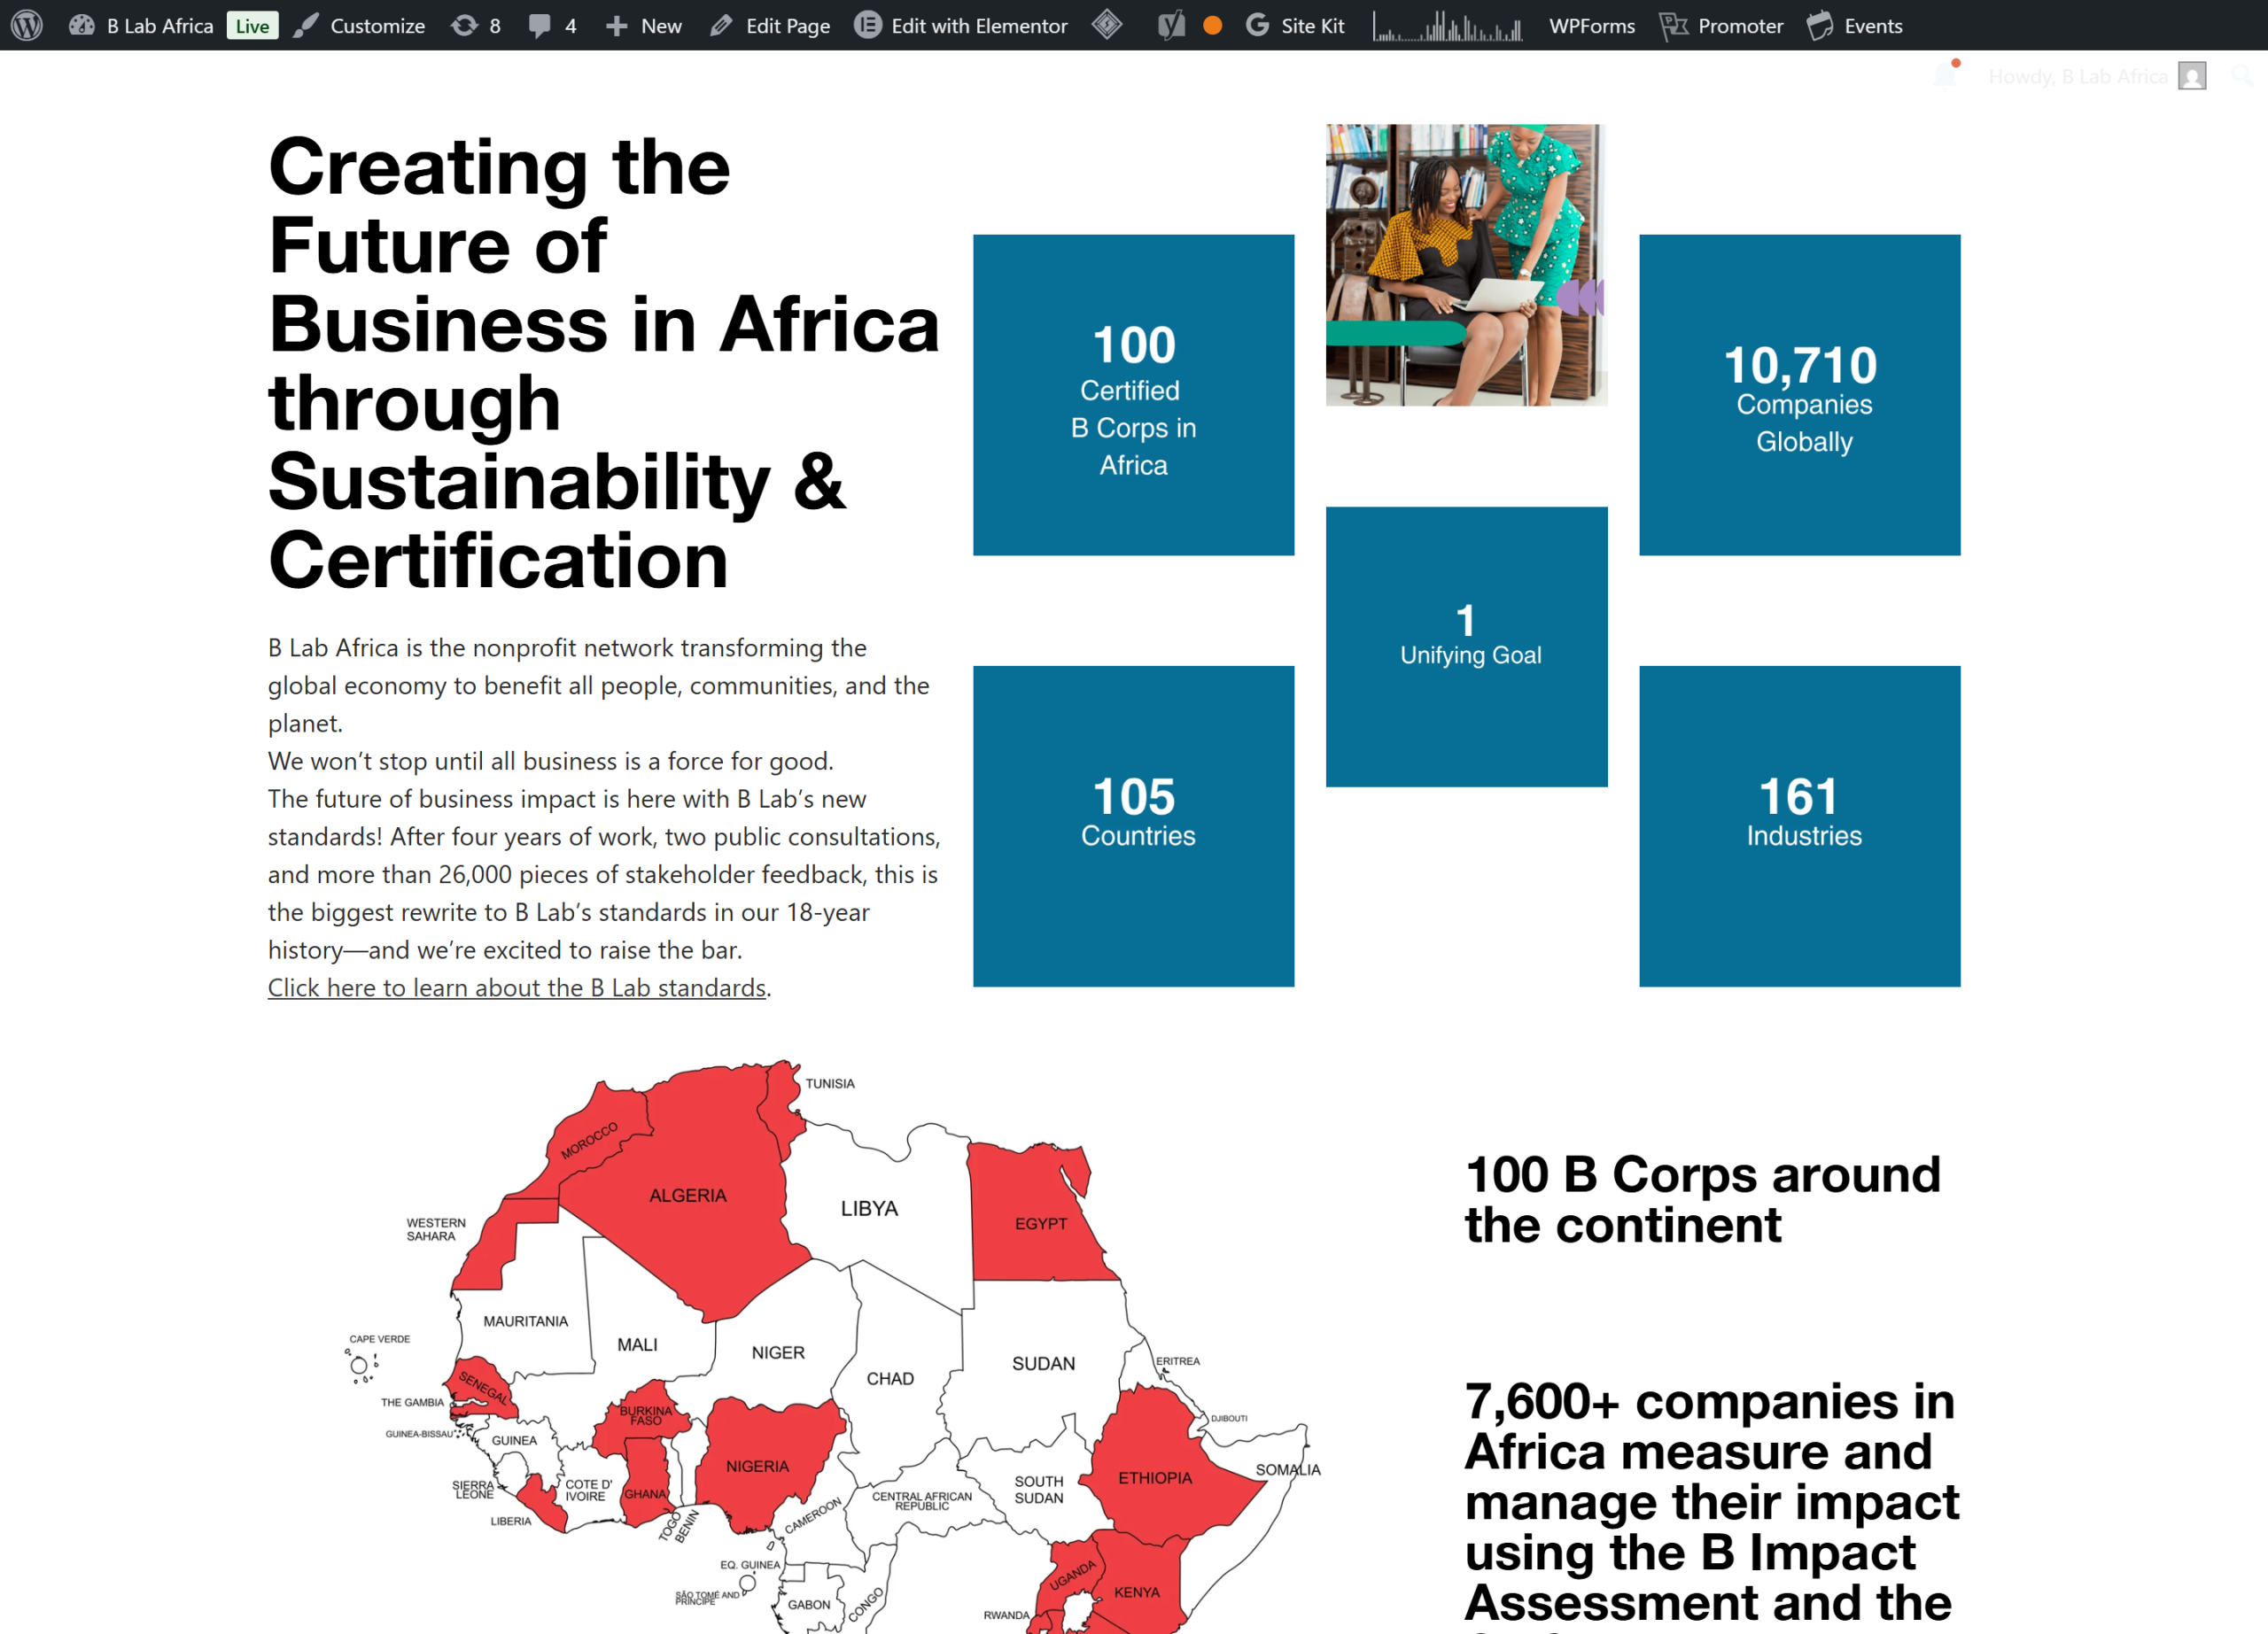This screenshot has width=2268, height=1634.
Task: Click the faint search magnifier icon
Action: (x=2242, y=76)
